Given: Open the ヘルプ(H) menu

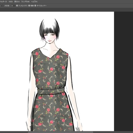Looking at the screenshot, I should [34, 2].
